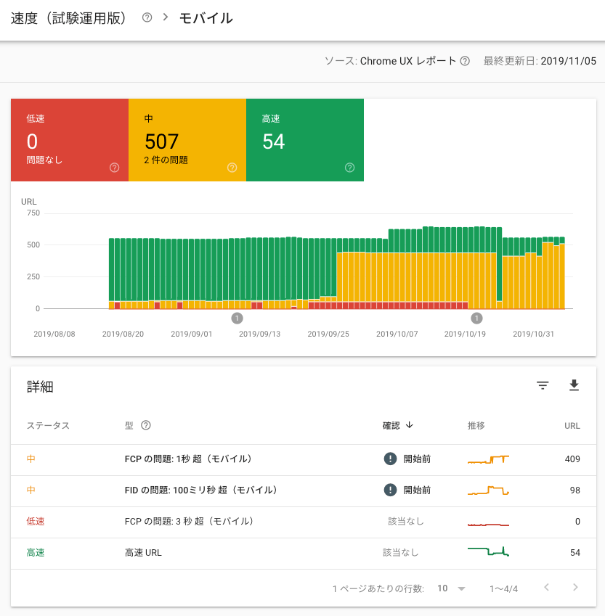The height and width of the screenshot is (616, 605).
Task: Click the URL column header in table
Action: click(x=572, y=426)
